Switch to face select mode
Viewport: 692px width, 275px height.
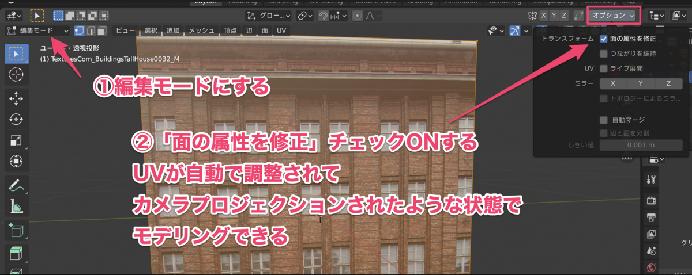(x=102, y=30)
